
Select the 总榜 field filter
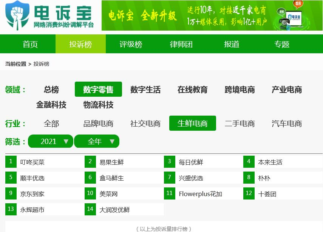51,90
